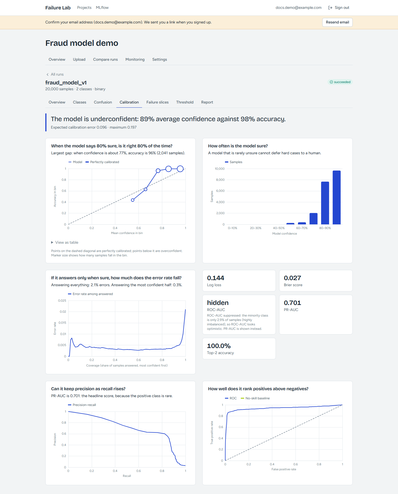
Task: Go to Failure Lab home
Action: tap(58, 8)
